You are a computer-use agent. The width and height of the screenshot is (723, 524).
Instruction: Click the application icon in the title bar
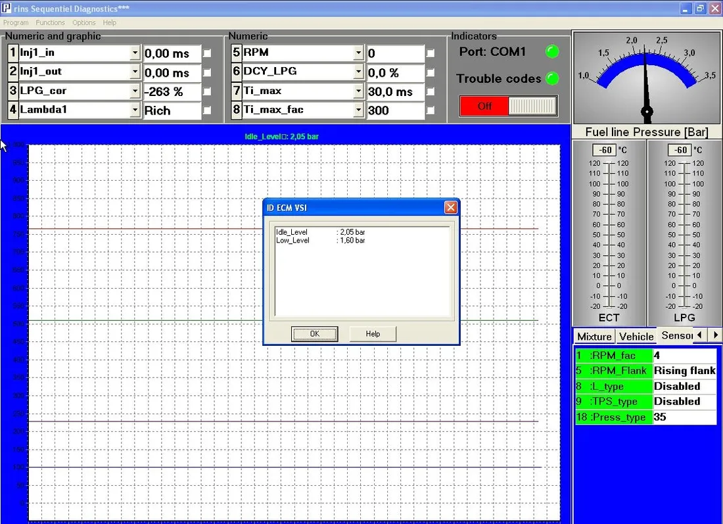pos(7,8)
